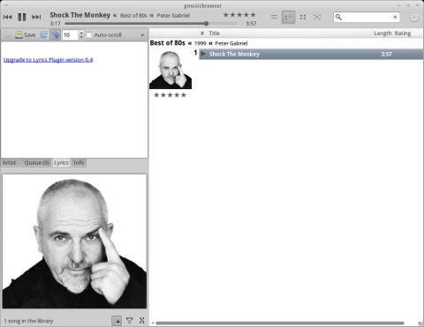Click the horizontal scrollbar of song list
Viewport: 424px width, 327px height.
280,323
